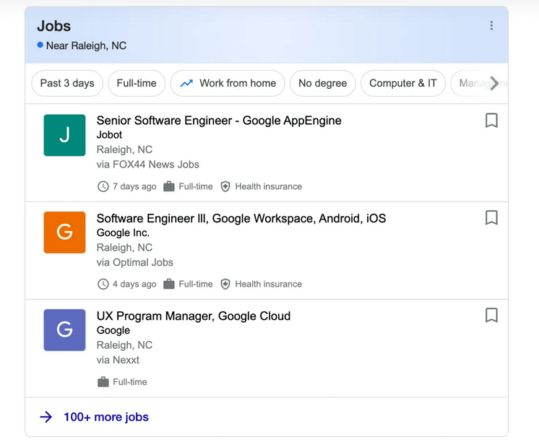The image size is (539, 447).
Task: Apply the Past 3 days filter
Action: pyautogui.click(x=67, y=83)
